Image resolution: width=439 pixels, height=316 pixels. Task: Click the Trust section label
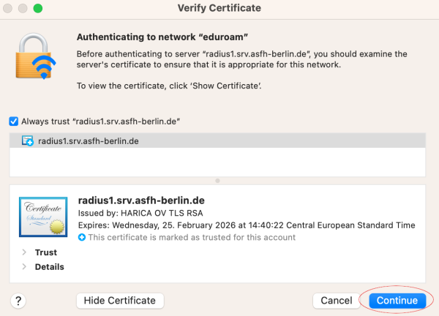pyautogui.click(x=46, y=252)
